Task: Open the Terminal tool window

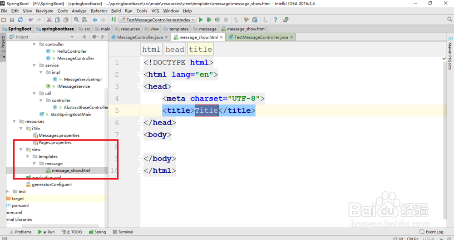Action: [123, 232]
